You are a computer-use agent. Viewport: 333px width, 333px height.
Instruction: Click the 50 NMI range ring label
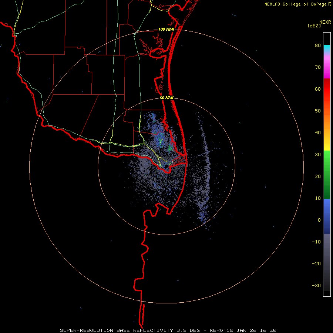(166, 98)
